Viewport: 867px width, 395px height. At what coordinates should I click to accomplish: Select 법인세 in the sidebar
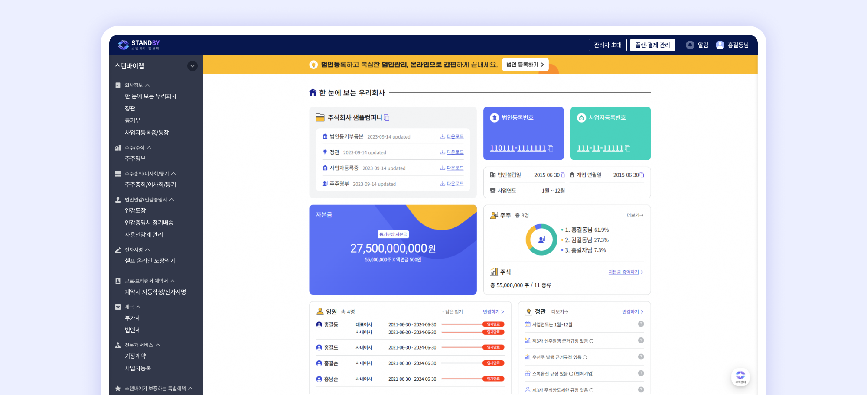tap(133, 330)
